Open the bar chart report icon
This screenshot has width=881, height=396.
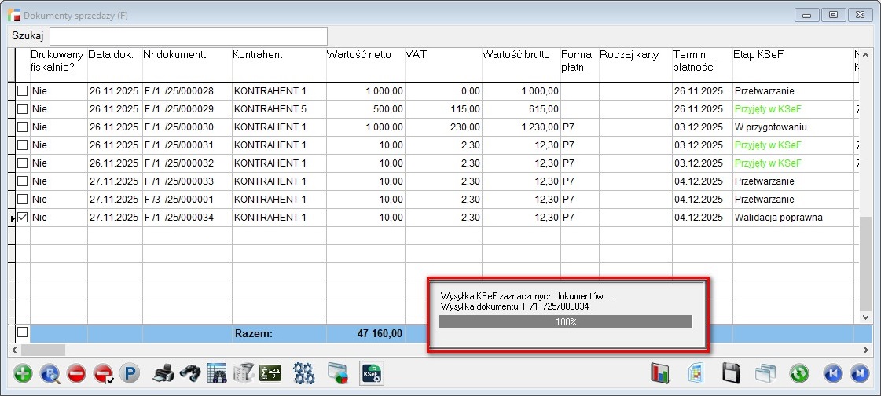(x=662, y=373)
